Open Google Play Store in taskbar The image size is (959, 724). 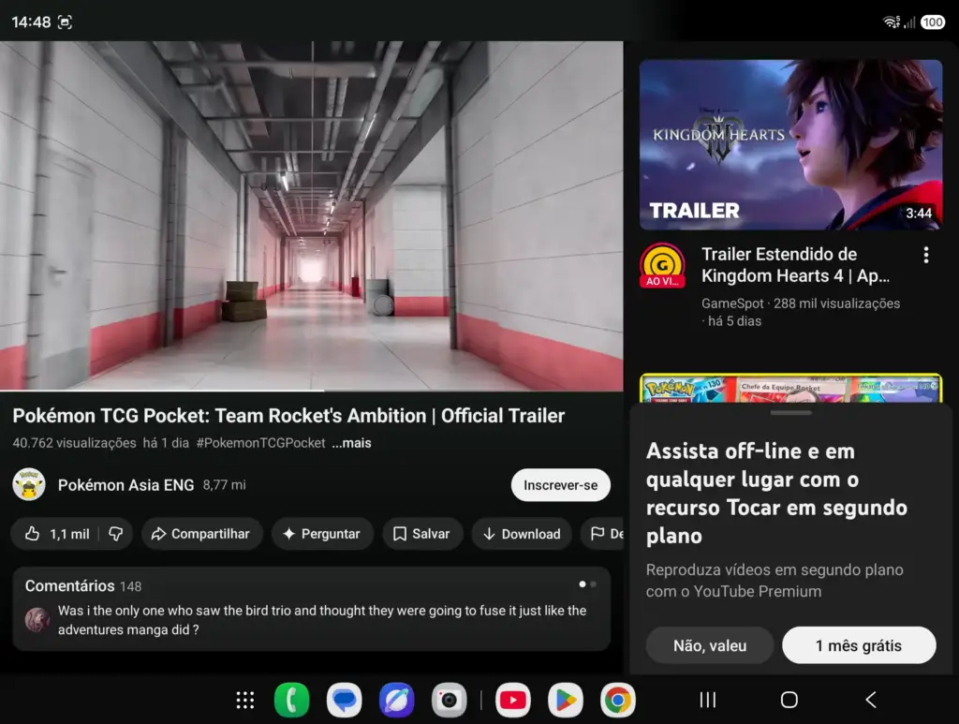pos(565,701)
